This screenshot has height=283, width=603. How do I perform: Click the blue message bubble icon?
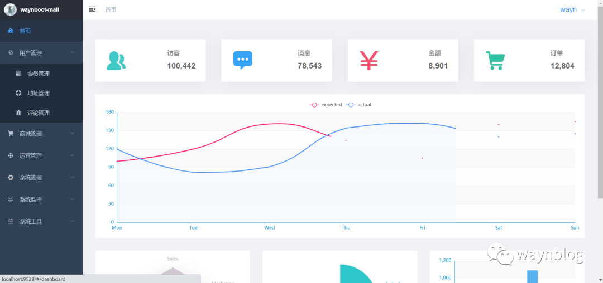[x=243, y=60]
